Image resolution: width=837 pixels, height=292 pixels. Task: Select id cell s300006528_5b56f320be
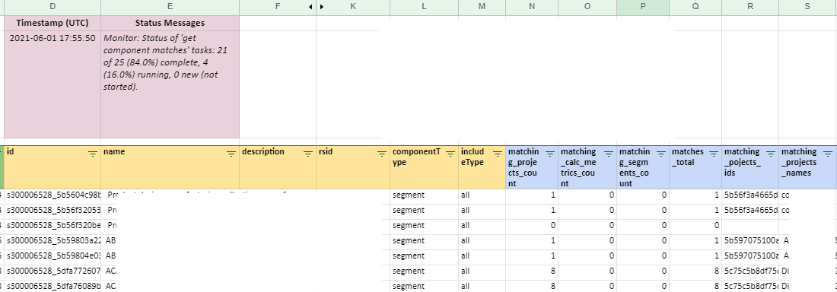(53, 225)
